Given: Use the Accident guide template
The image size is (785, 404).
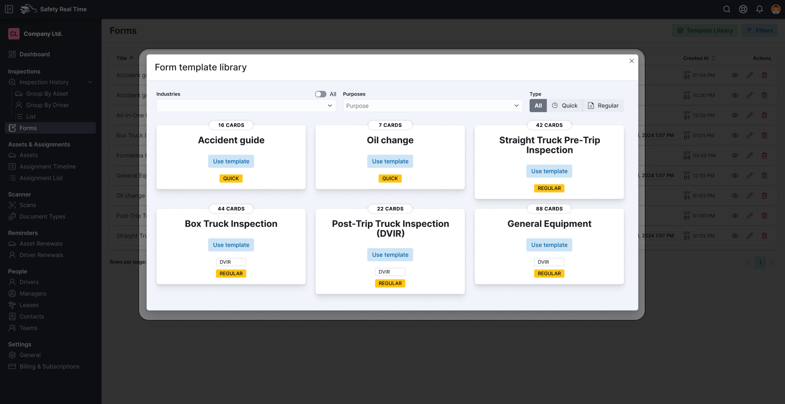Looking at the screenshot, I should tap(231, 161).
